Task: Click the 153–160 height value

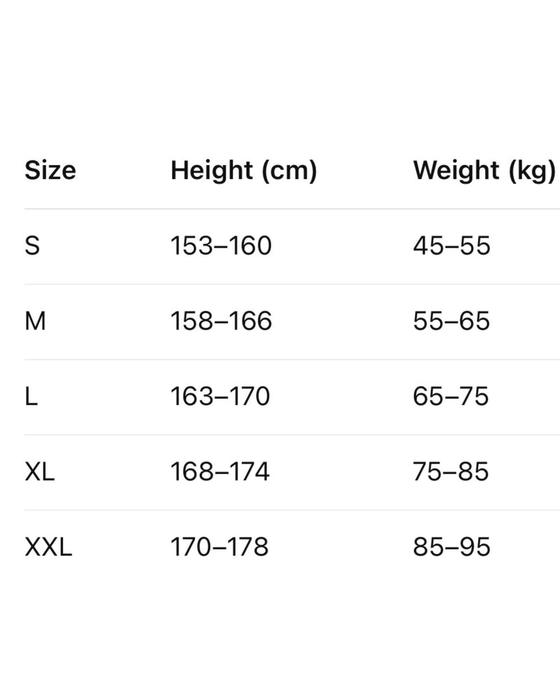Action: 220,246
